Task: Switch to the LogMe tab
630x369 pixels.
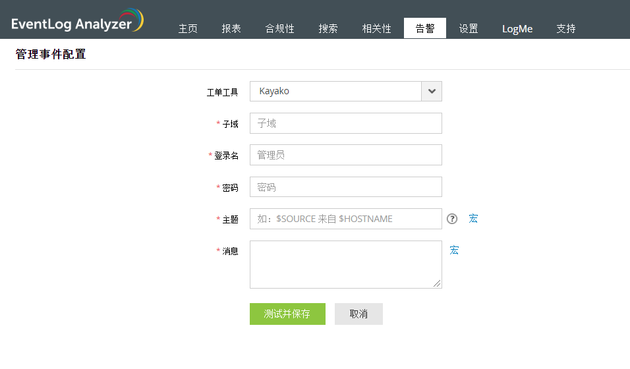Action: [517, 29]
